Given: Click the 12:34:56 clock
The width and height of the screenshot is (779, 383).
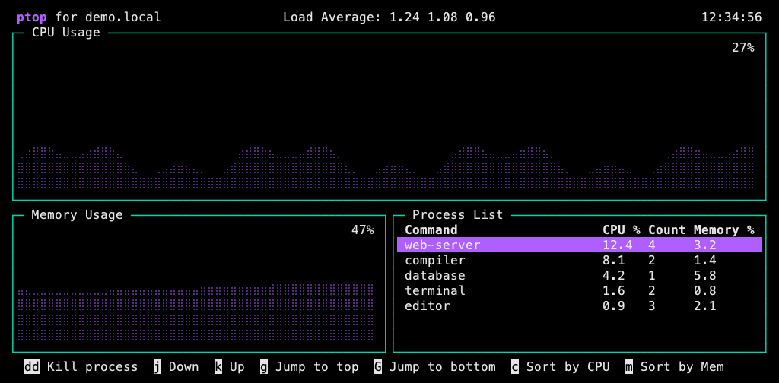Looking at the screenshot, I should 731,17.
